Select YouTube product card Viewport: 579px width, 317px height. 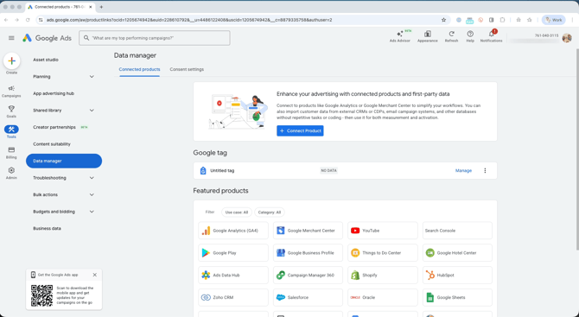tap(383, 231)
